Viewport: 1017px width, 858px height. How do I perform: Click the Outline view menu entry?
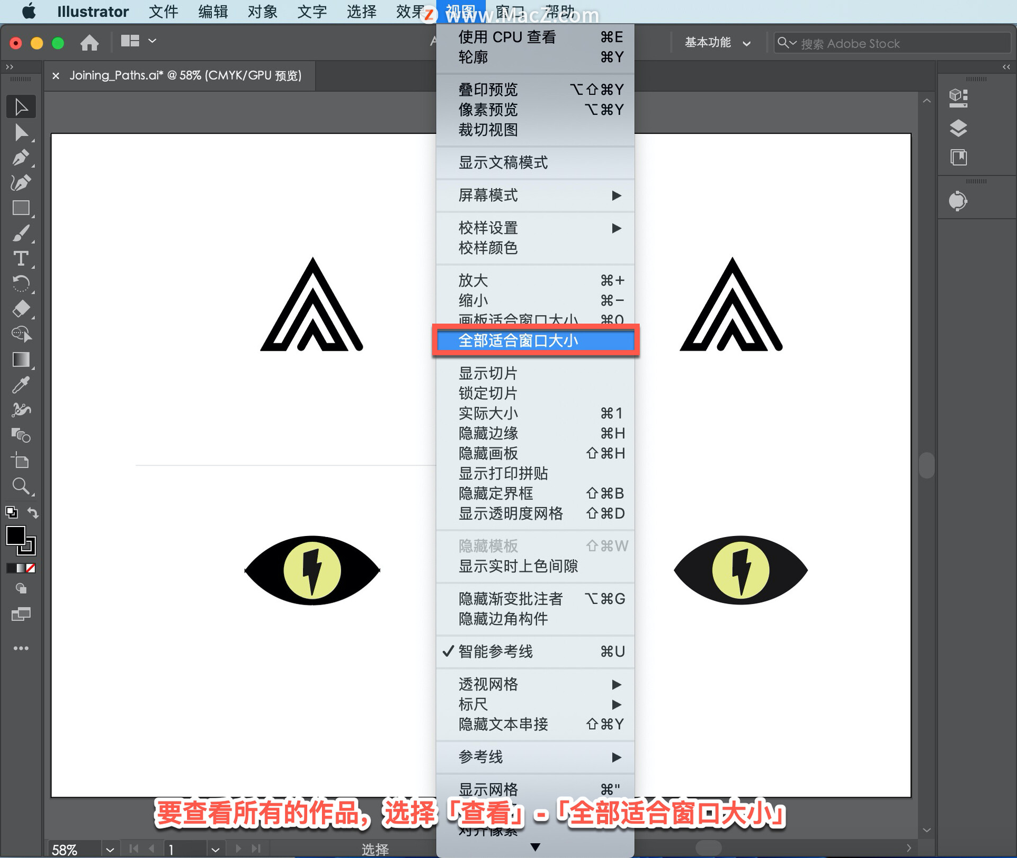point(473,57)
